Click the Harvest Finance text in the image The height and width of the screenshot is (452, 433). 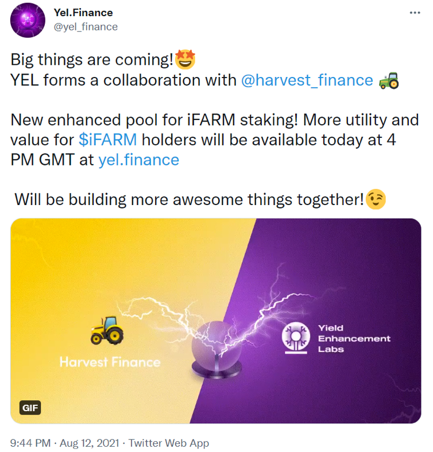[x=110, y=362]
